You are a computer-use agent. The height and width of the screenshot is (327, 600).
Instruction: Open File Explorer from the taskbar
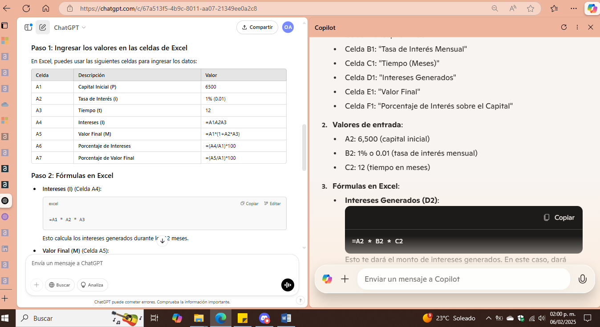pyautogui.click(x=199, y=318)
